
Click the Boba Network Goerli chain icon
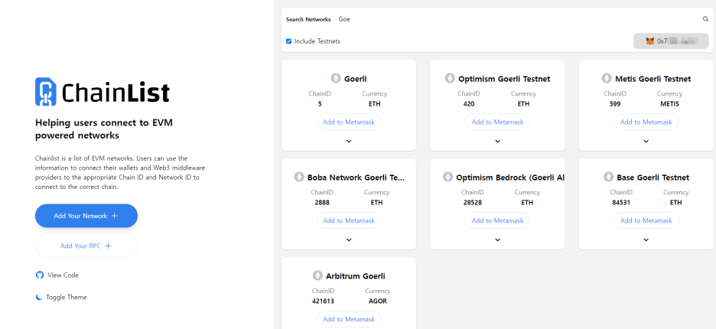click(298, 178)
